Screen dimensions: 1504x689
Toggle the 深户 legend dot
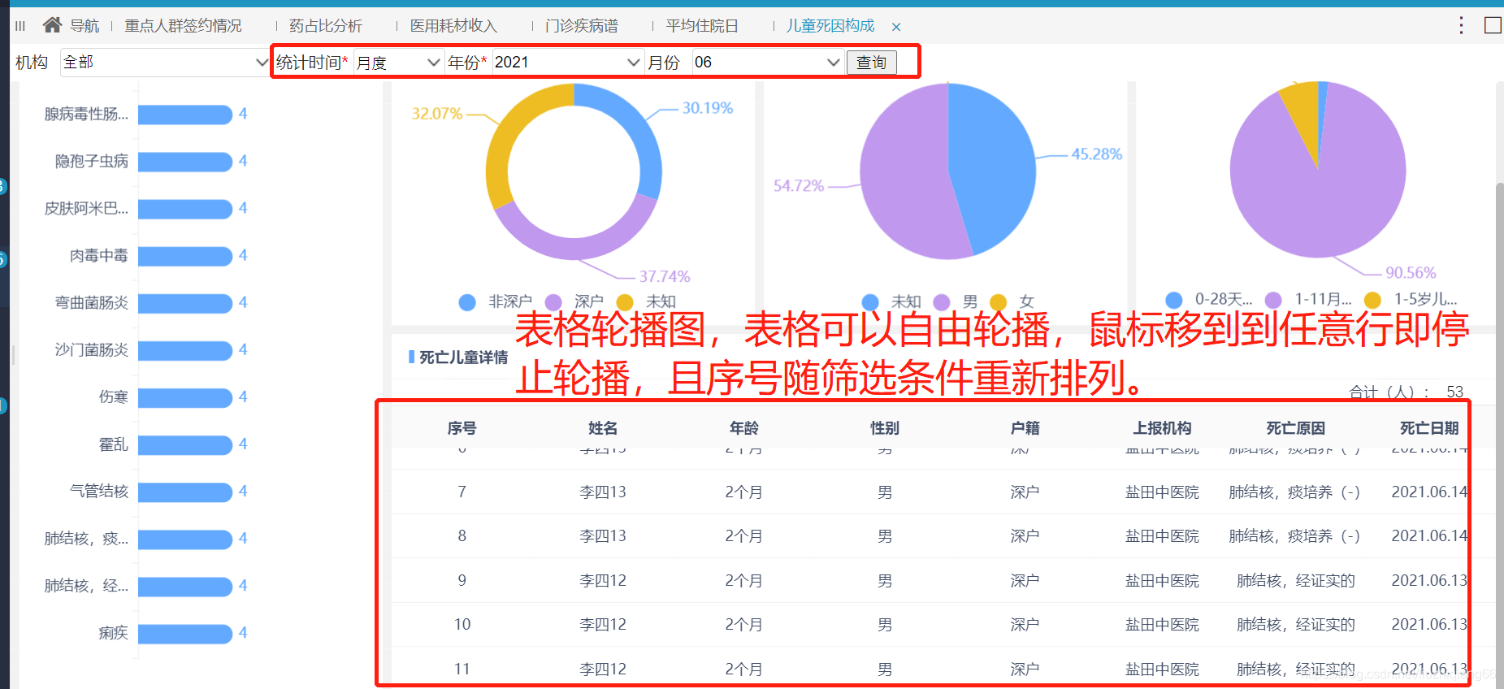tap(553, 302)
